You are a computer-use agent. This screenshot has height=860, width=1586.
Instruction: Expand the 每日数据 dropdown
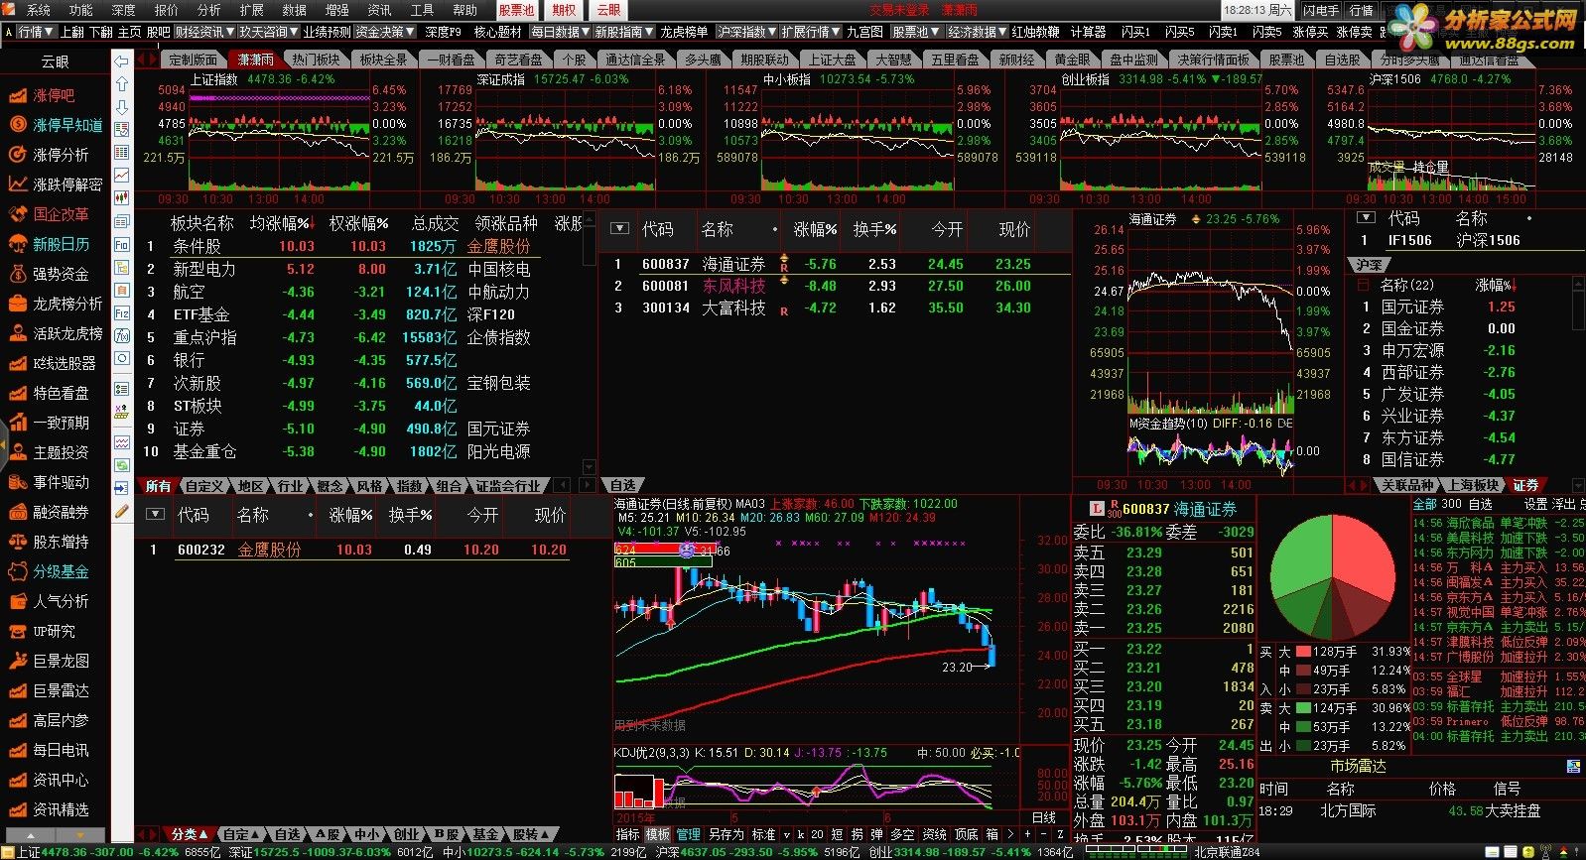[x=560, y=32]
